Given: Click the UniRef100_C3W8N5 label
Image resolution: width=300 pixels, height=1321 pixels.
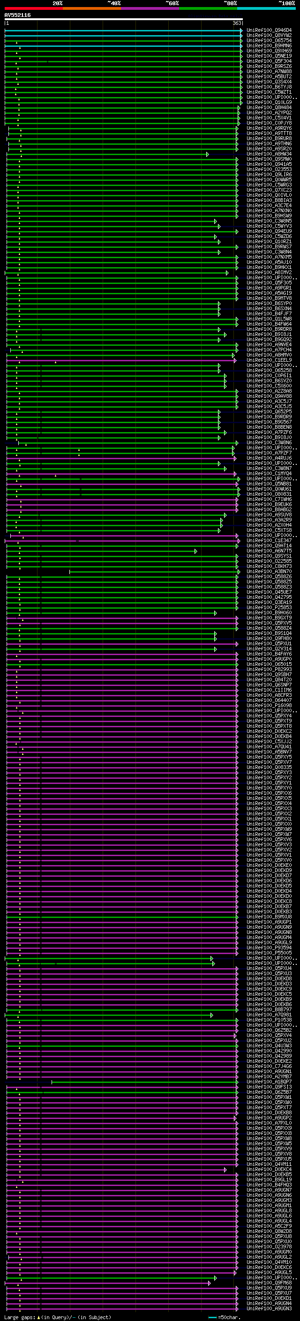Looking at the screenshot, I should coord(269,221).
